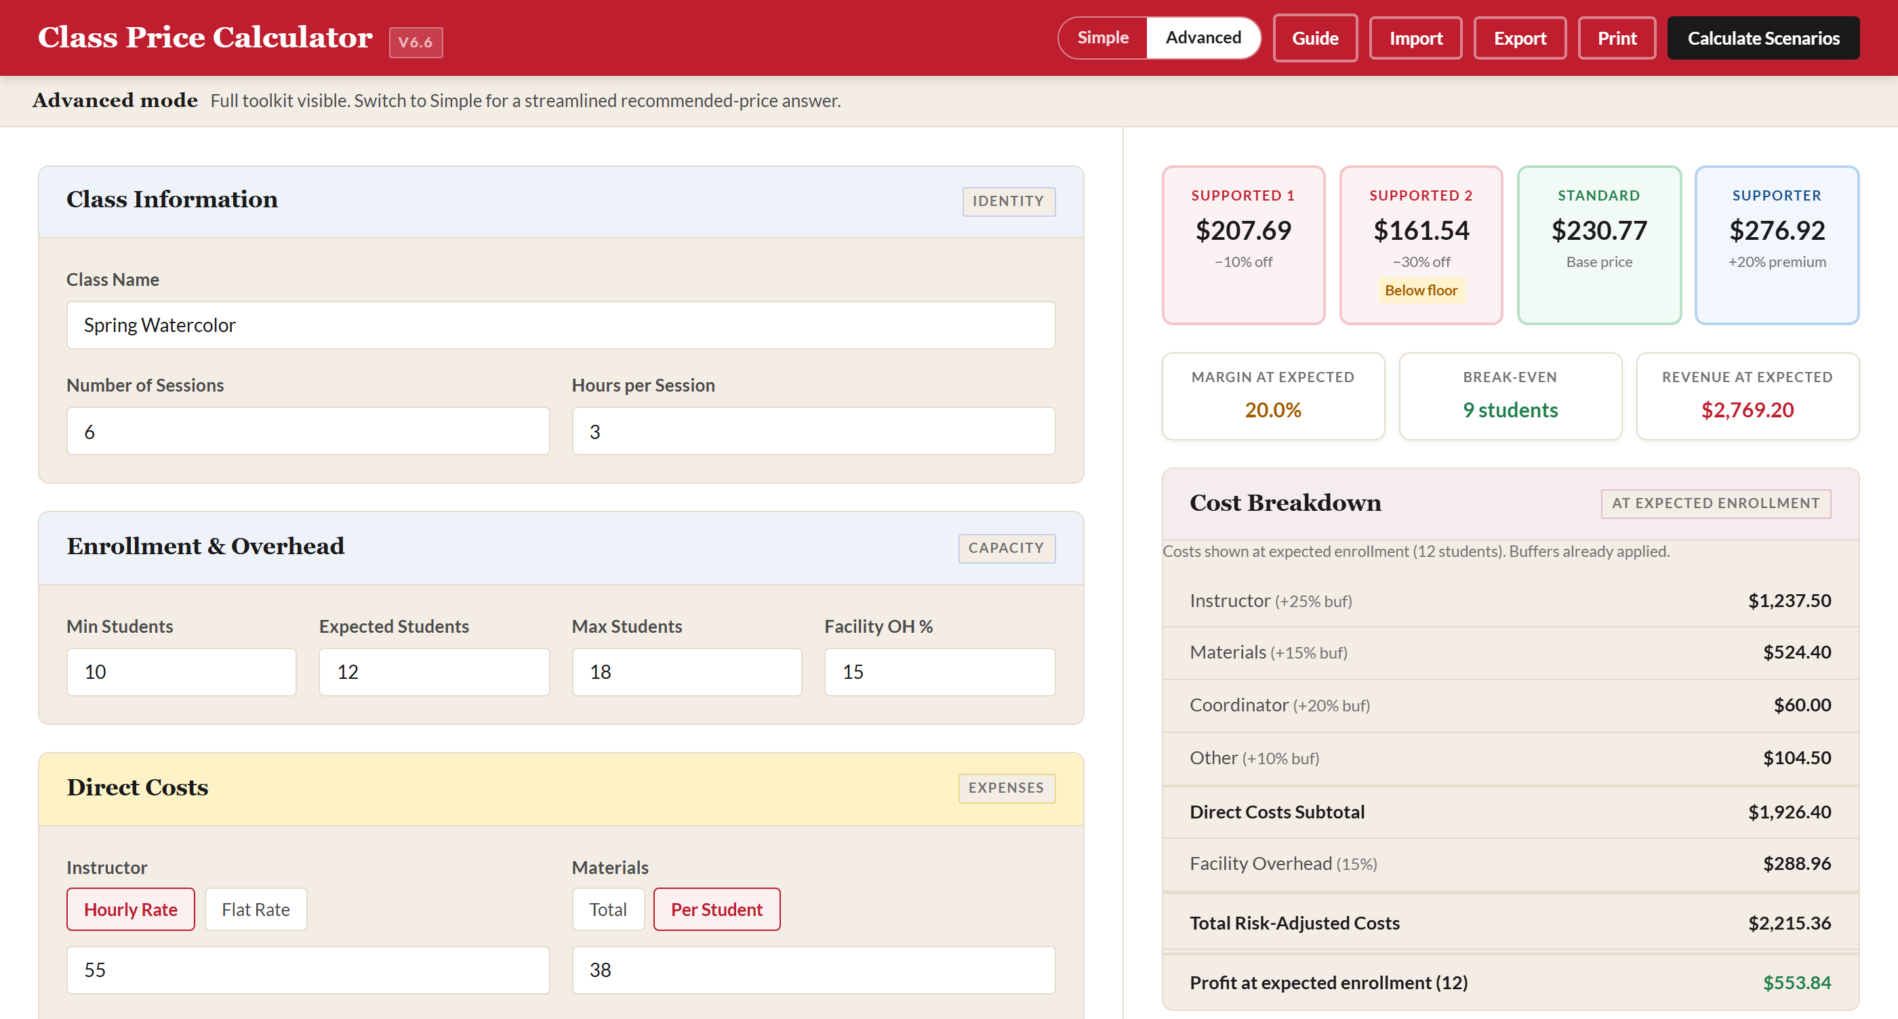1898x1019 pixels.
Task: Click the Instructor cost row $1,237.50
Action: click(x=1510, y=601)
